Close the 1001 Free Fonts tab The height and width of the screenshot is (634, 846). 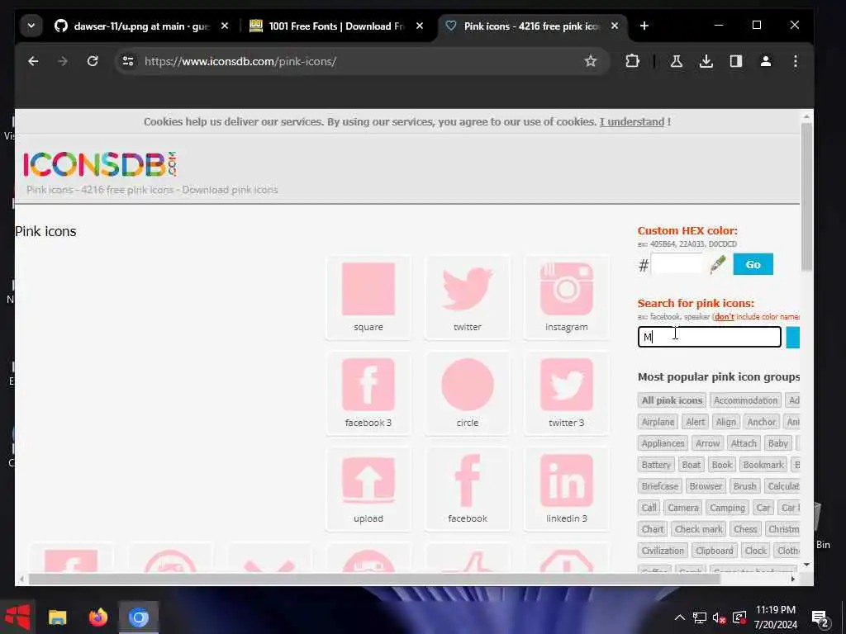419,26
